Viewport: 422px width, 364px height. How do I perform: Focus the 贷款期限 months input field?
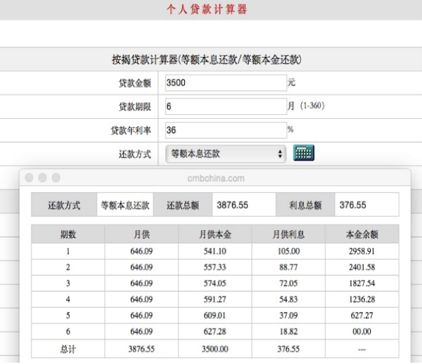click(225, 106)
